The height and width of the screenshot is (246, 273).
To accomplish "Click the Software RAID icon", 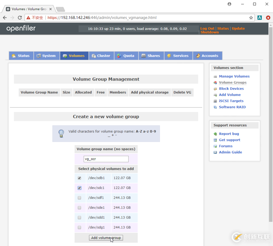I will point(215,107).
